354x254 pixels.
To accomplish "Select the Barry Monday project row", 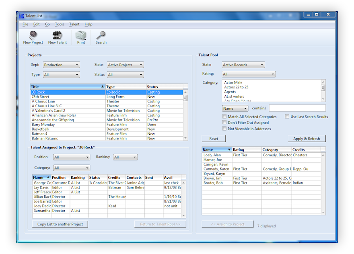I will coord(107,125).
